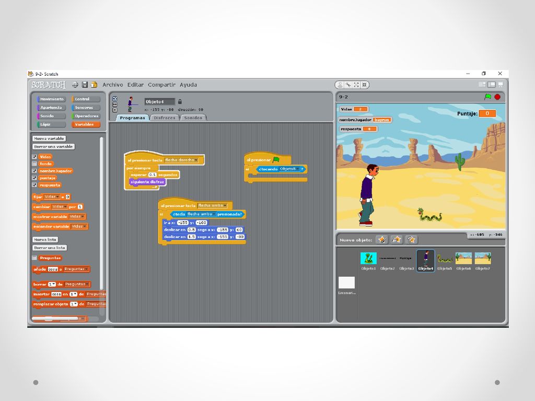
Task: Click the Borrar una lista button
Action: click(x=50, y=248)
